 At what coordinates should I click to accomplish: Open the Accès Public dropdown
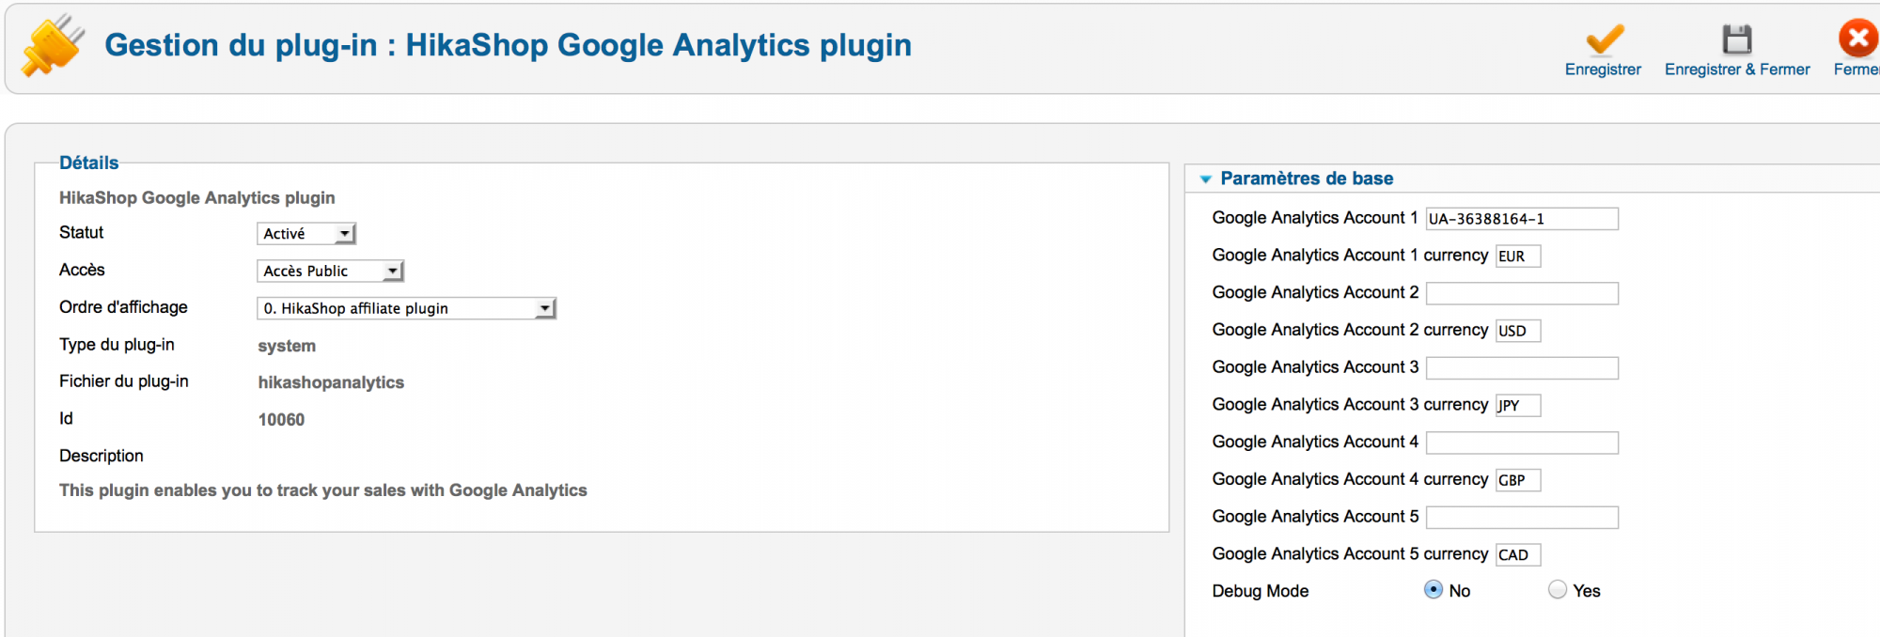(x=330, y=272)
